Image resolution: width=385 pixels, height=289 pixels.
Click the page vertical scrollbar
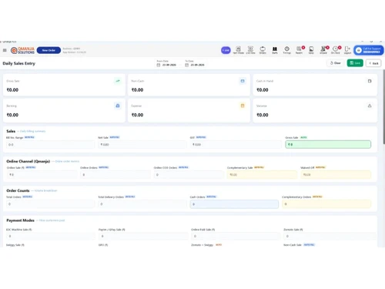click(383, 106)
